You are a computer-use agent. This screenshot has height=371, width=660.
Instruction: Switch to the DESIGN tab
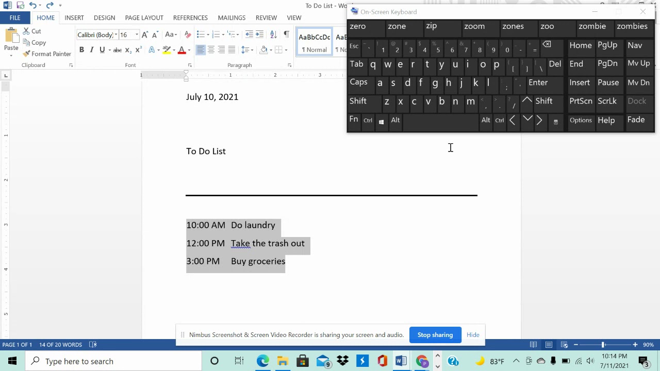(104, 18)
